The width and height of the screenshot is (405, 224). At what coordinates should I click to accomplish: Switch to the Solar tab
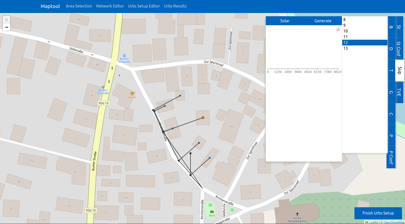285,21
